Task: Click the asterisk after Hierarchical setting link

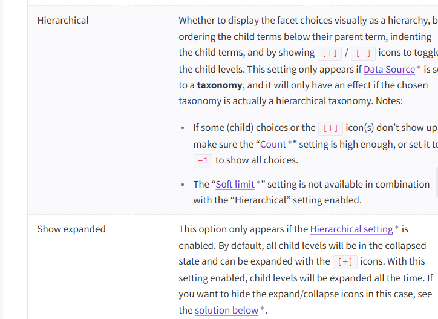Action: pyautogui.click(x=397, y=228)
